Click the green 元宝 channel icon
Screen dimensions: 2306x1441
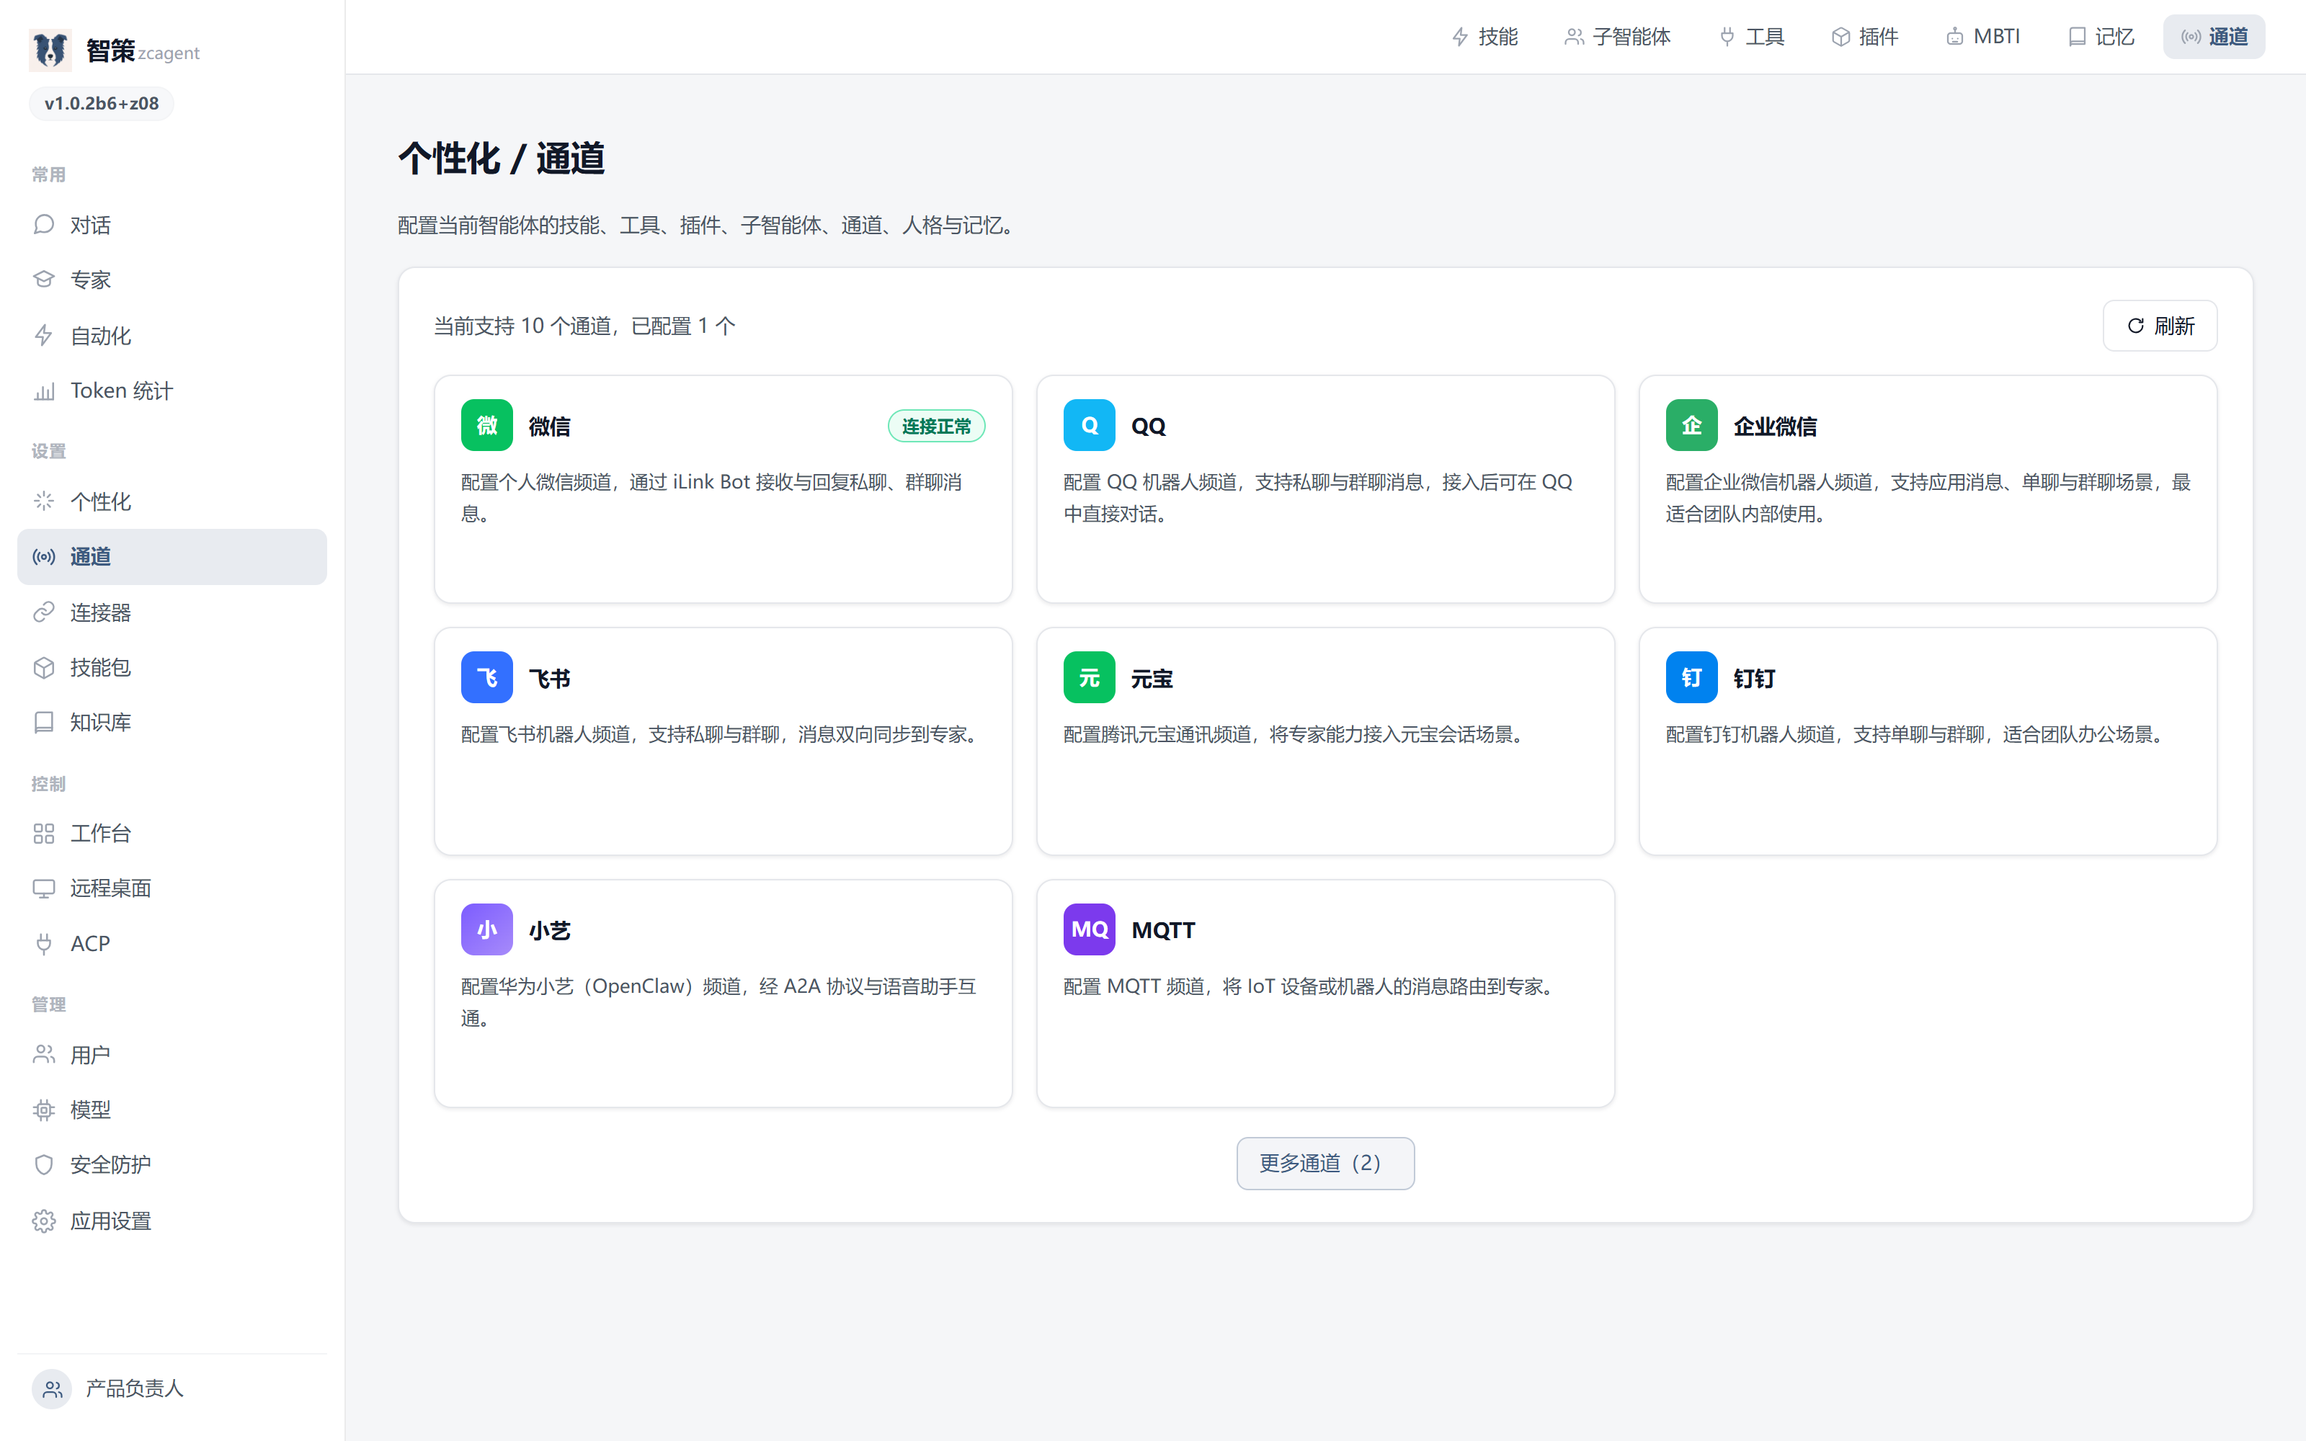point(1089,677)
